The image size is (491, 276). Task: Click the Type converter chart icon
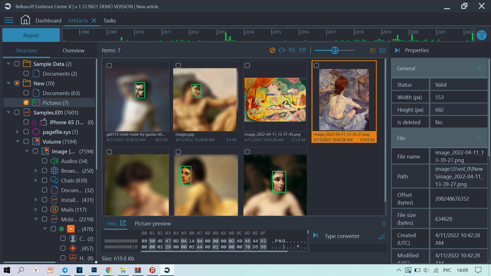[x=382, y=237]
